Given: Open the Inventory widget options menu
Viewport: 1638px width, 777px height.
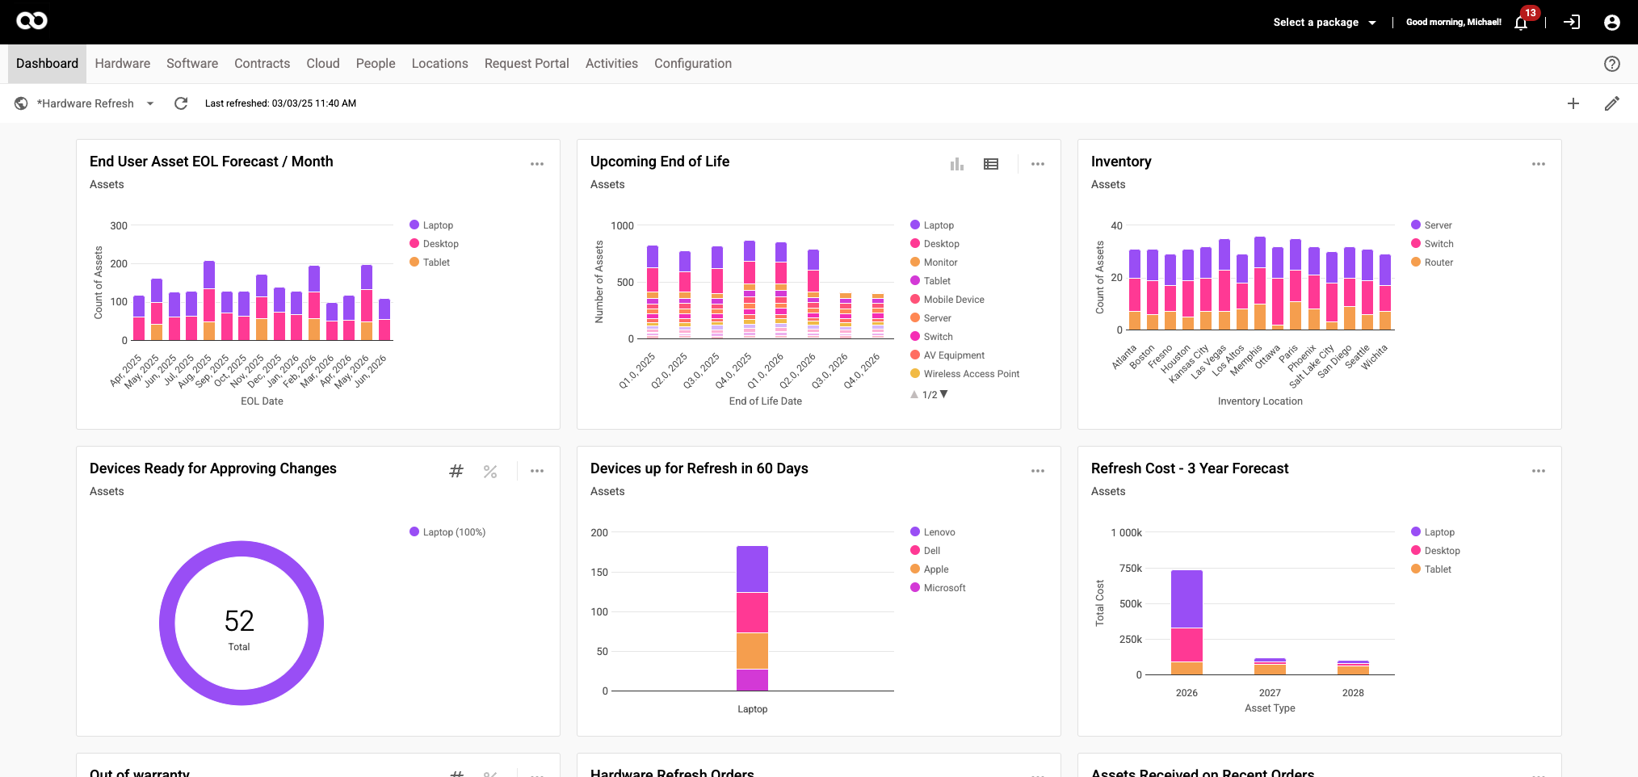Looking at the screenshot, I should click(1538, 164).
